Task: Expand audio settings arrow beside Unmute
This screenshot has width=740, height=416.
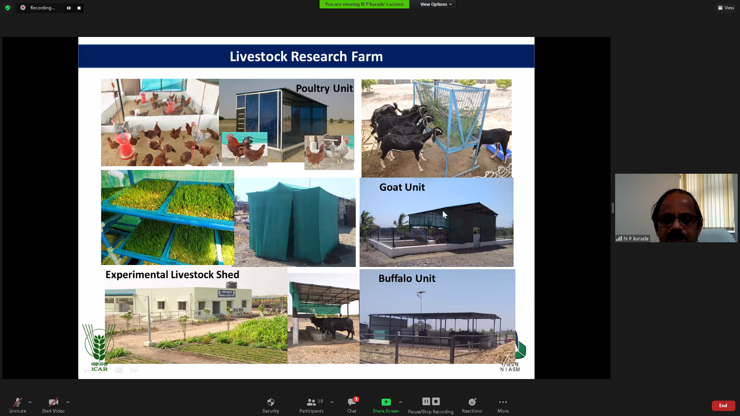Action: [30, 402]
